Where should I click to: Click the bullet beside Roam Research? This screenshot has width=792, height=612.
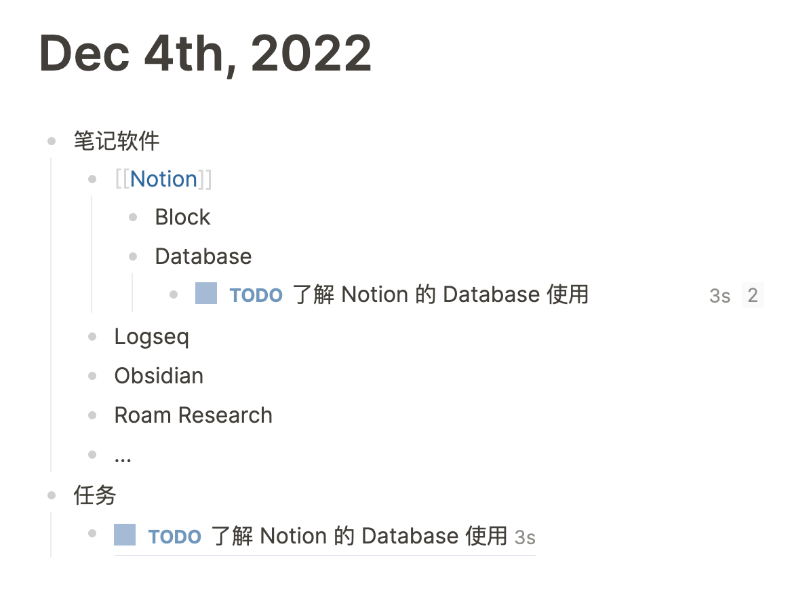click(92, 415)
